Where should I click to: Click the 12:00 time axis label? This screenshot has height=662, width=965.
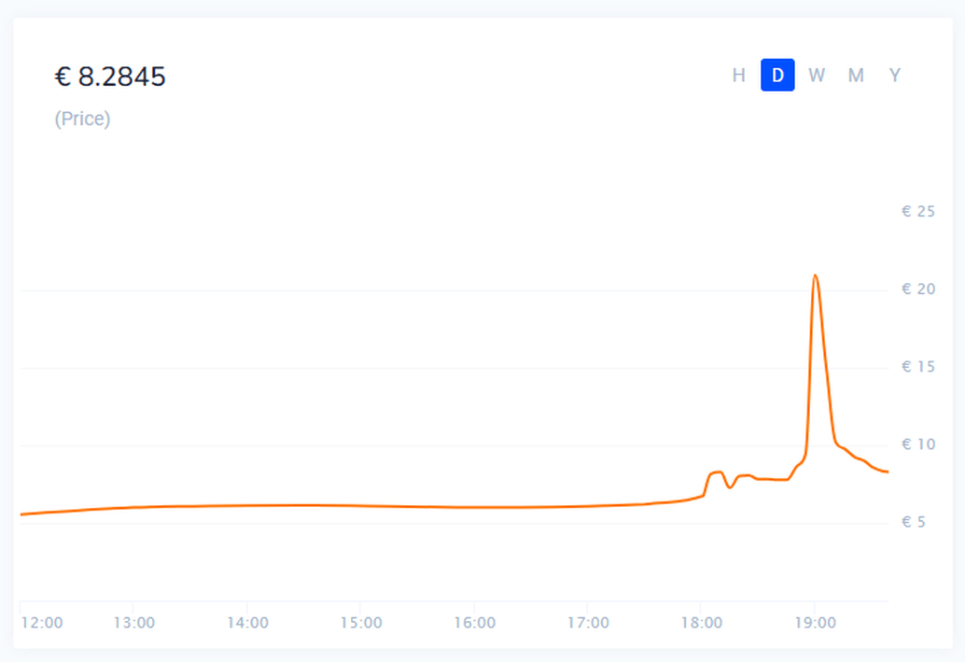pyautogui.click(x=41, y=623)
